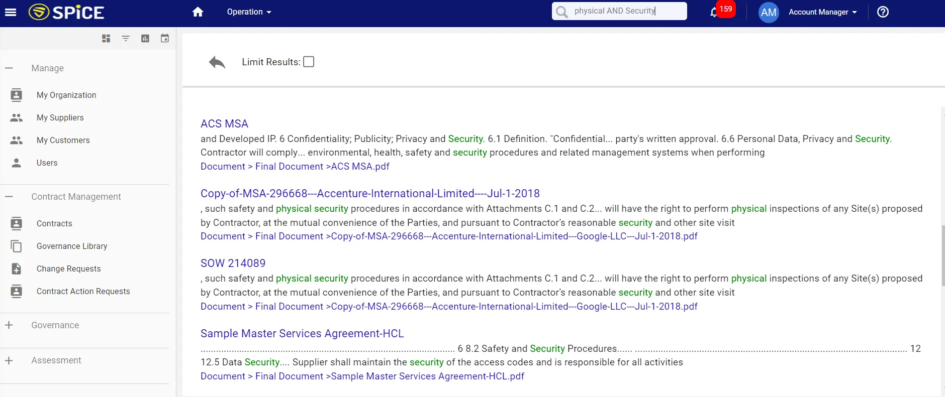Open Governance Library in sidebar
Image resolution: width=945 pixels, height=397 pixels.
pyautogui.click(x=72, y=246)
